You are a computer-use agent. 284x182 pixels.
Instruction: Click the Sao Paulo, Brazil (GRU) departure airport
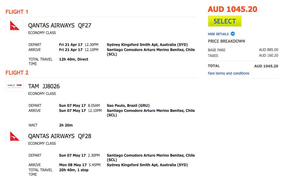click(128, 106)
